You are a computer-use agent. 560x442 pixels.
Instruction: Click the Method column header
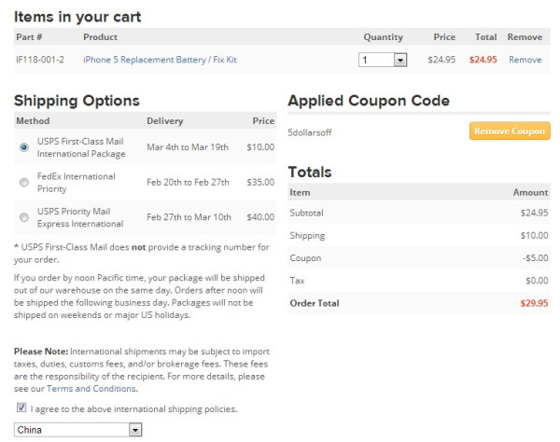(x=33, y=121)
